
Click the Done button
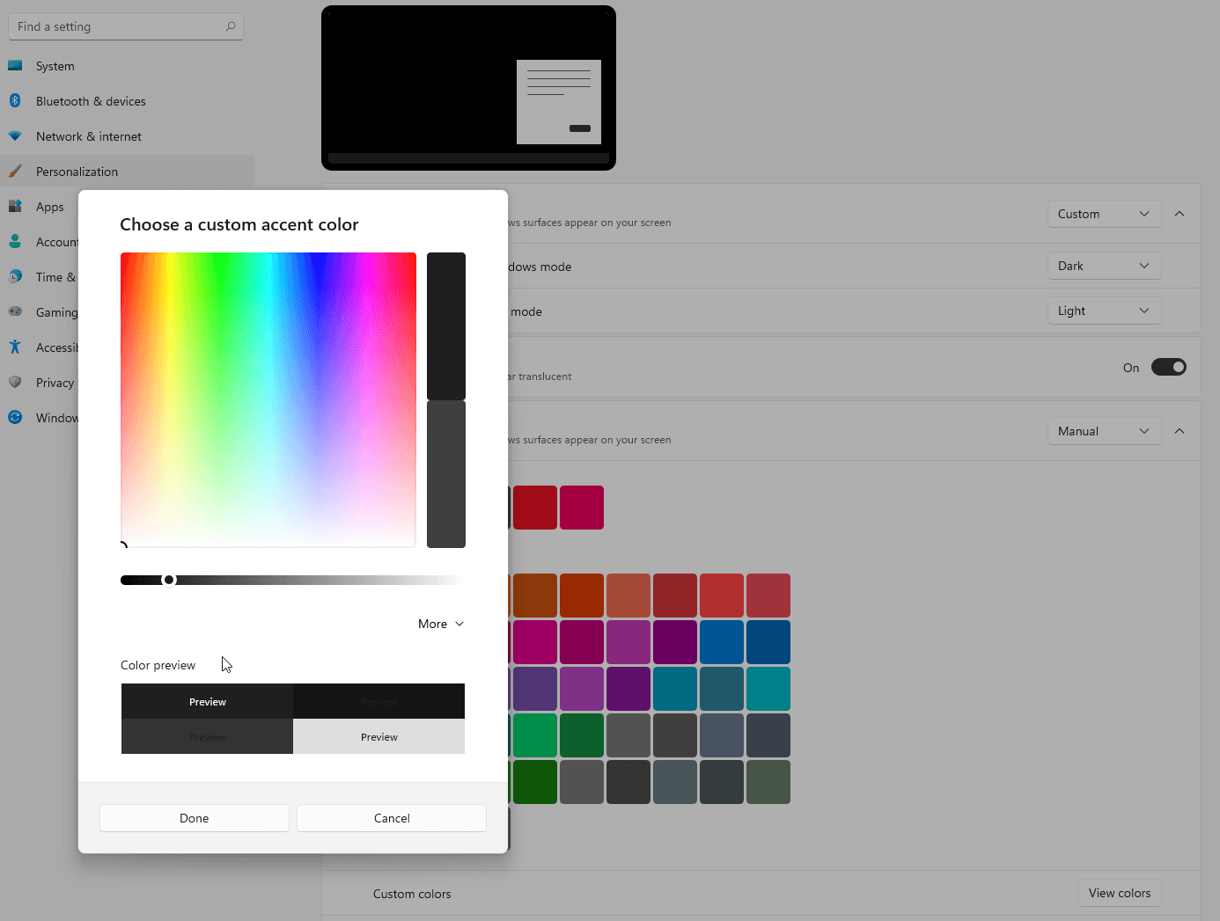195,818
